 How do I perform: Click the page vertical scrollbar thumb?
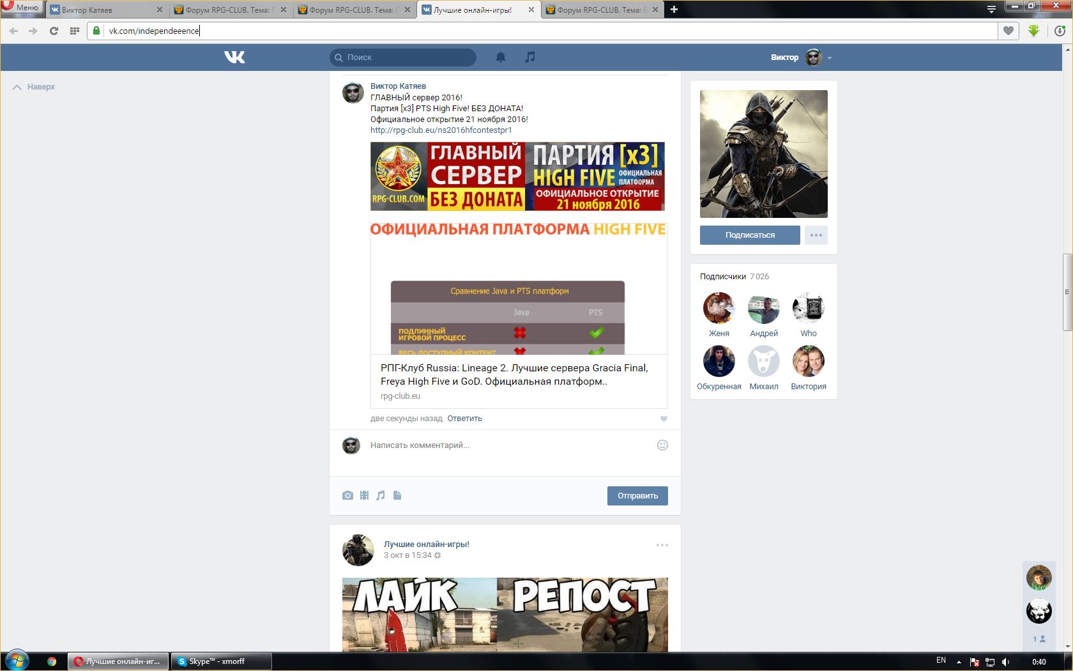(x=1067, y=292)
